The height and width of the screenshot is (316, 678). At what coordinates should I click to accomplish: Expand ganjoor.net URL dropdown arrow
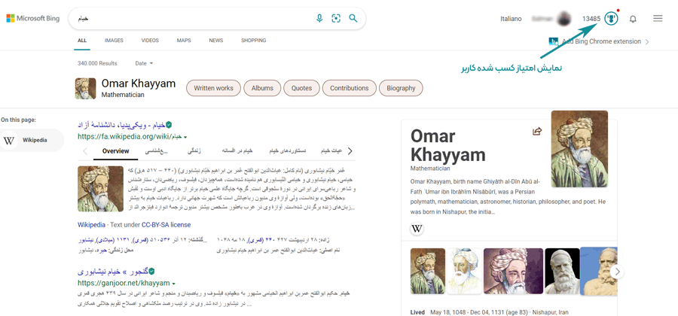(x=174, y=284)
